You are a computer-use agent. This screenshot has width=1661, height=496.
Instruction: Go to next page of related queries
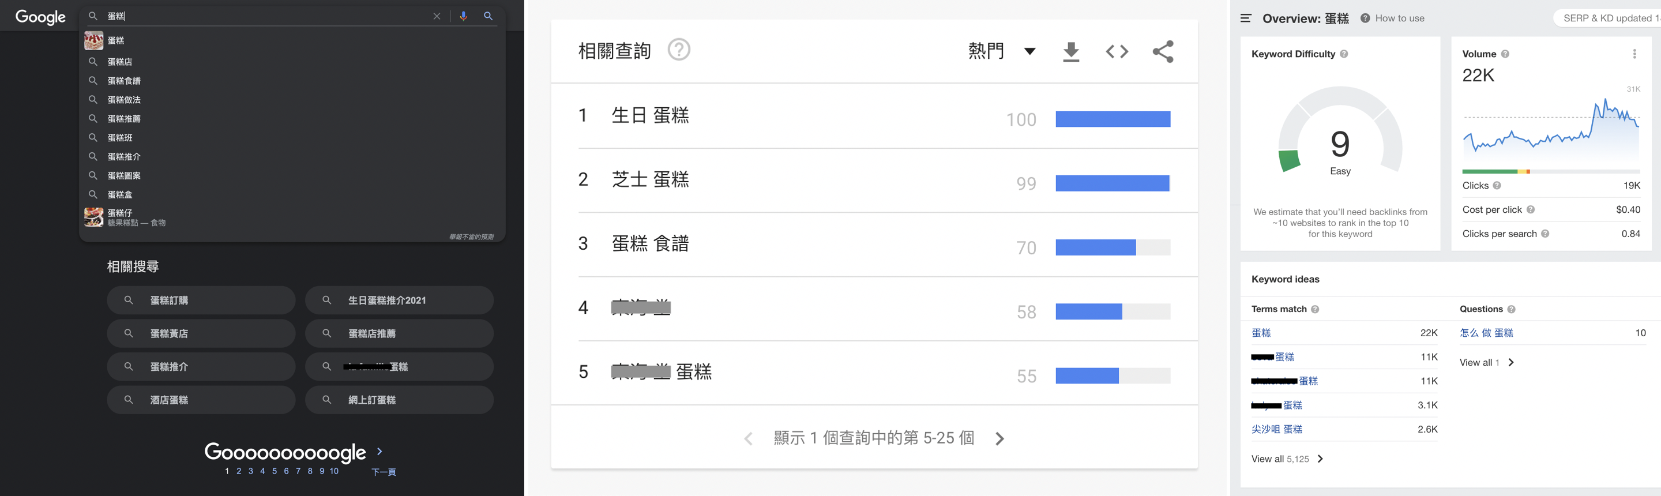[999, 438]
